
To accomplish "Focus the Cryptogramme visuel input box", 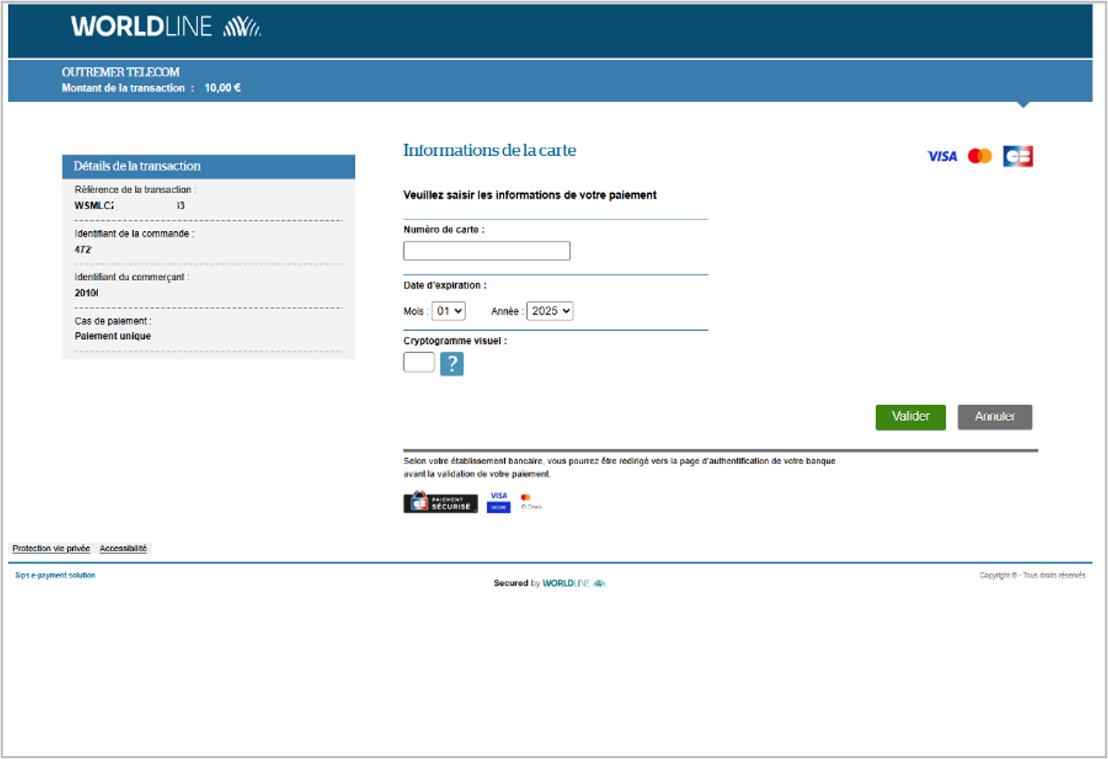I will click(418, 362).
